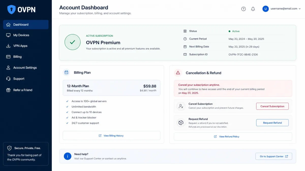Click the $4.99 / month text
This screenshot has width=305, height=171.
pos(148,90)
